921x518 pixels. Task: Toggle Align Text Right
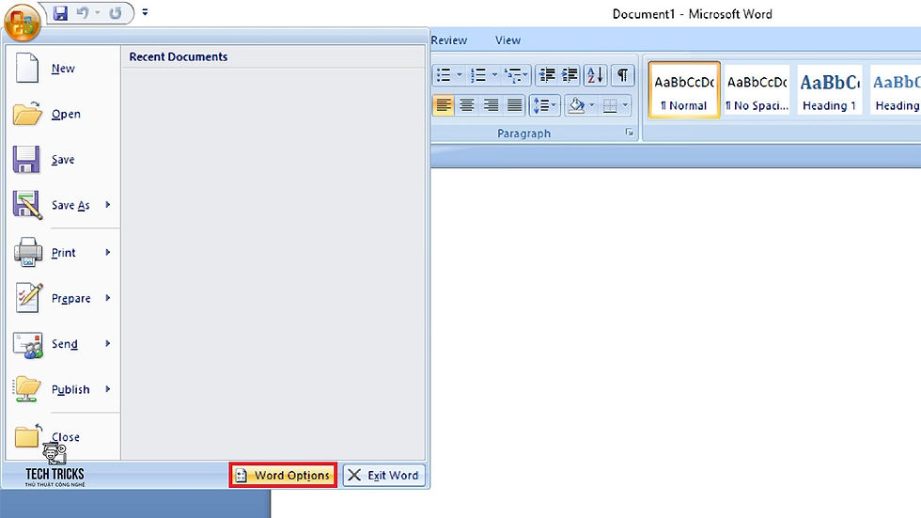(x=491, y=105)
